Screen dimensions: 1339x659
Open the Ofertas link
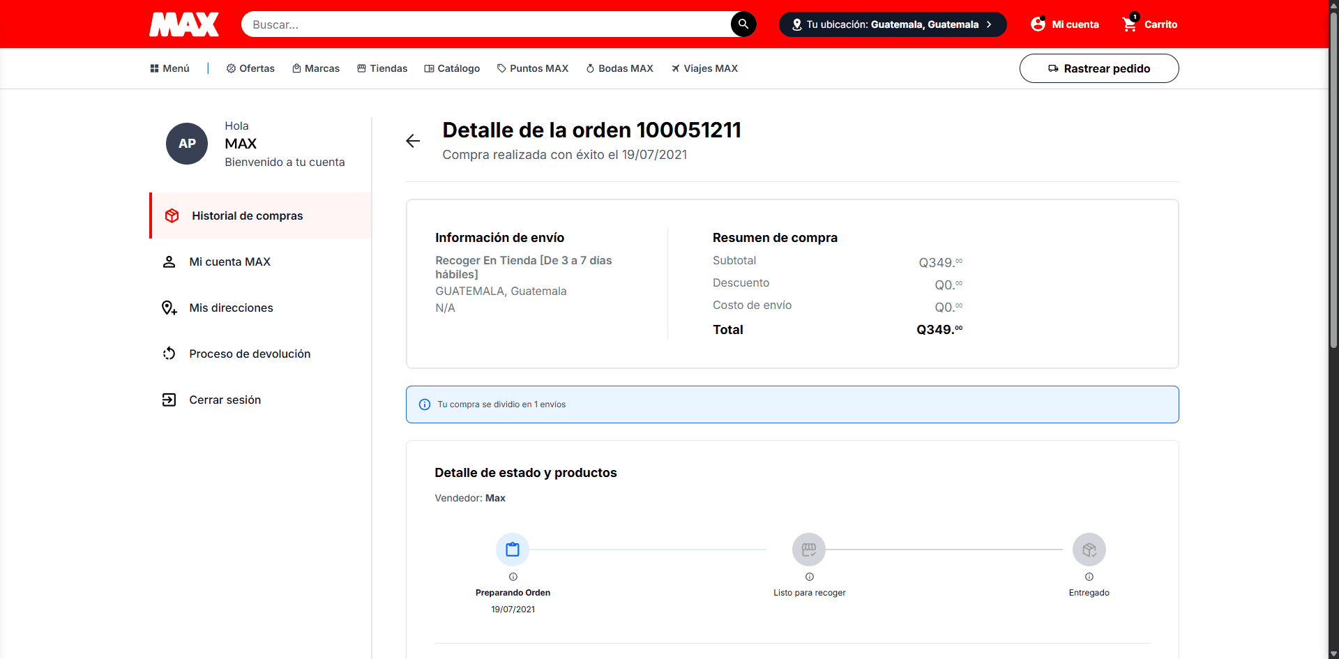[x=250, y=68]
